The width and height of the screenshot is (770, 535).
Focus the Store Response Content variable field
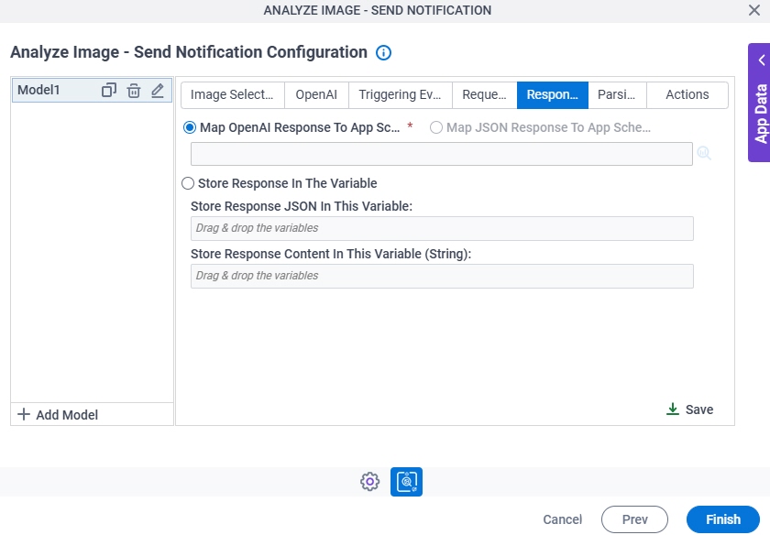(x=442, y=276)
